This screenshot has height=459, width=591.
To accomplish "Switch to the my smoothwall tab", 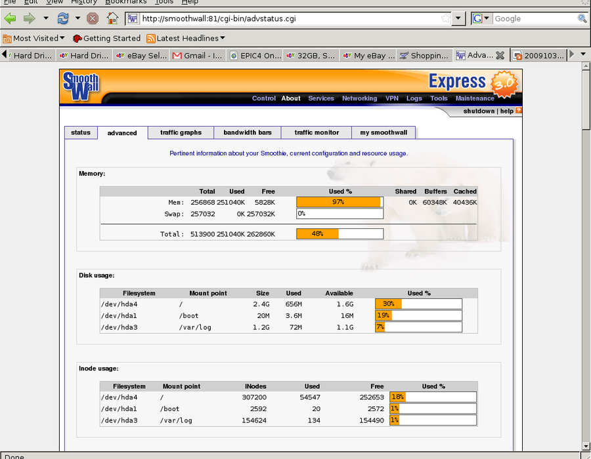I will pos(383,132).
